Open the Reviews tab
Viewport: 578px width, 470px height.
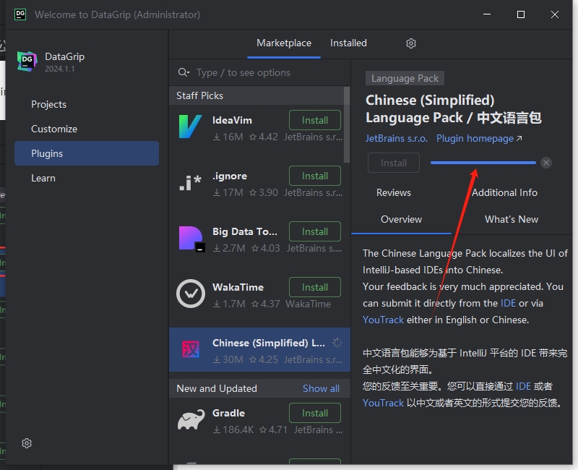(x=393, y=192)
